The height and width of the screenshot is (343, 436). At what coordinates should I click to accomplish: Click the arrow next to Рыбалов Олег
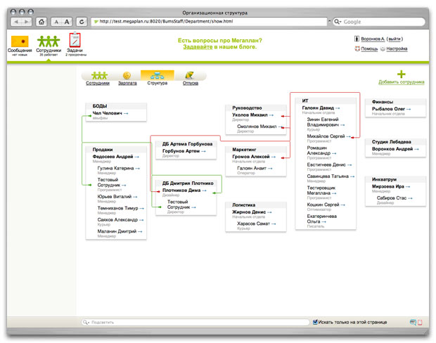tap(409, 109)
